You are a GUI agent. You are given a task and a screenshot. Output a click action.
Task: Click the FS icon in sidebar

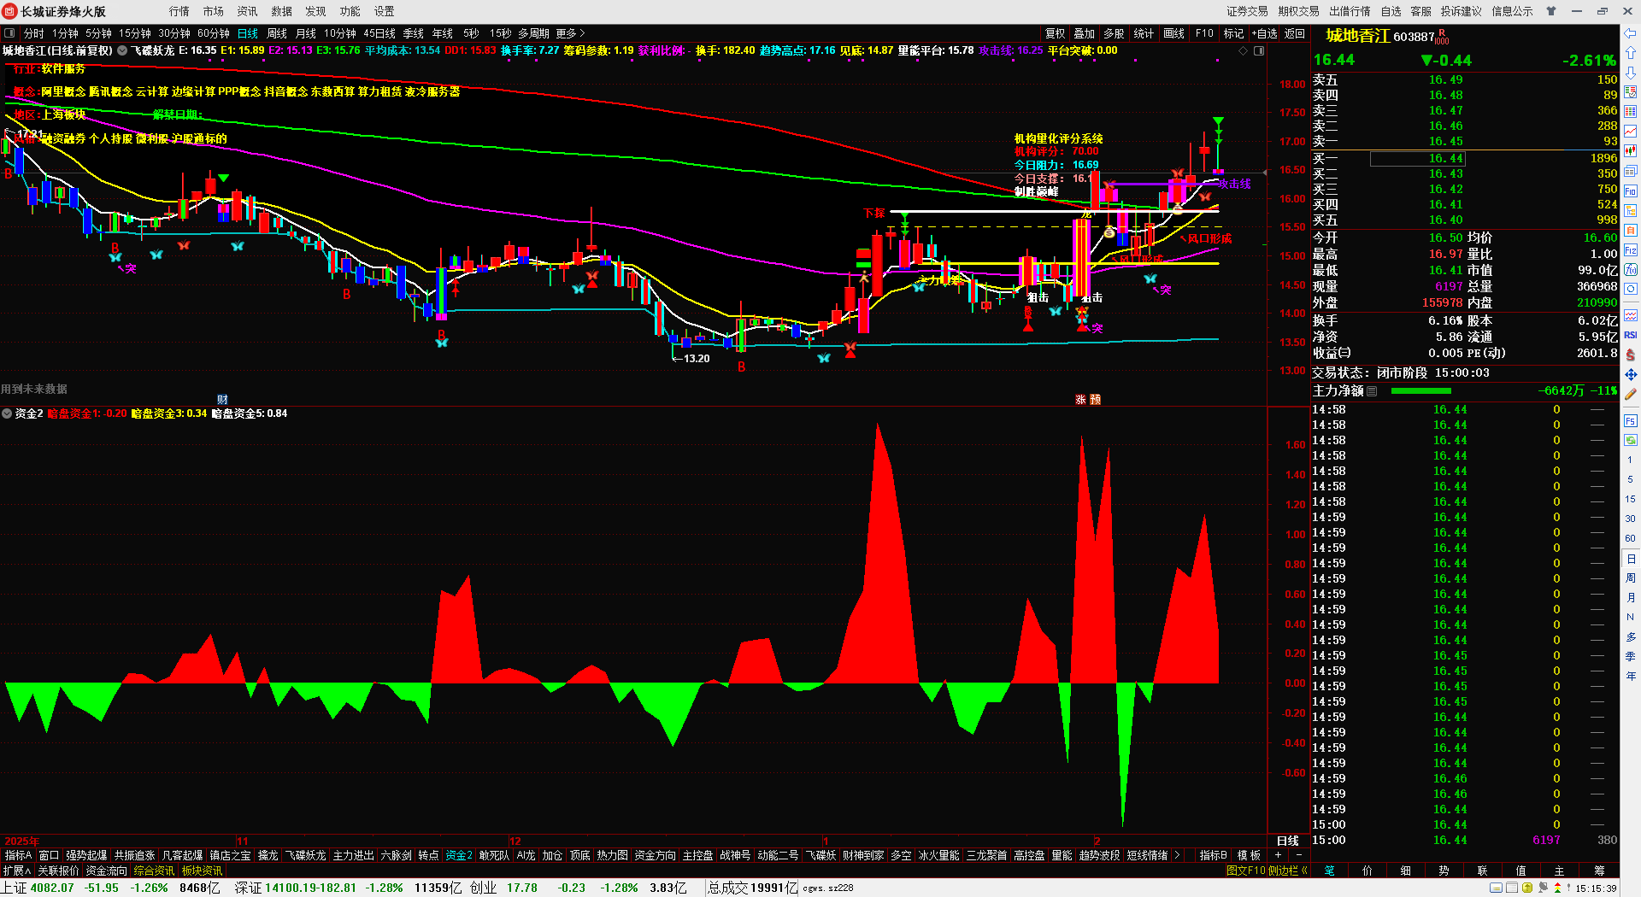1630,420
